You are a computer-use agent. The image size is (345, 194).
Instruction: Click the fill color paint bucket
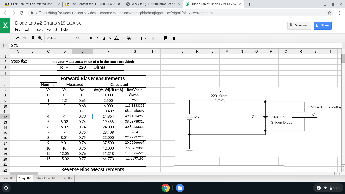pos(129,38)
